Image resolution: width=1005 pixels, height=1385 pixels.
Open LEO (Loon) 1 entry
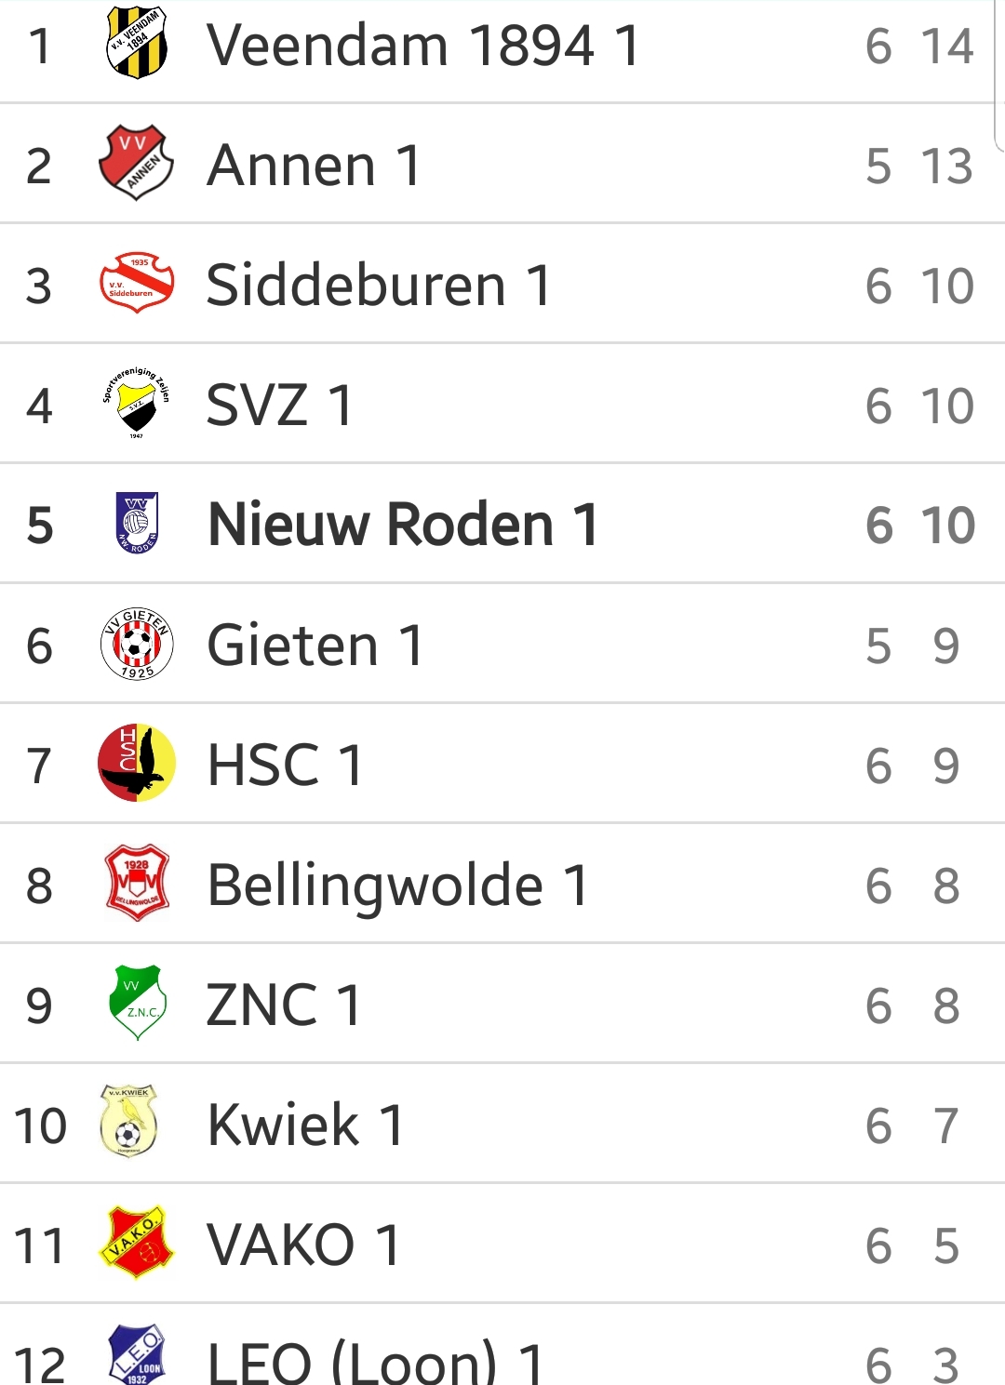click(x=502, y=1345)
